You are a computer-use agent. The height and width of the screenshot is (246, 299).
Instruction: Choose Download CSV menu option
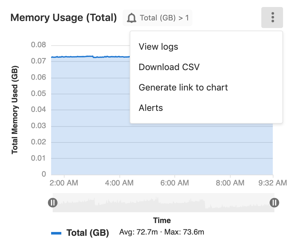coord(169,67)
